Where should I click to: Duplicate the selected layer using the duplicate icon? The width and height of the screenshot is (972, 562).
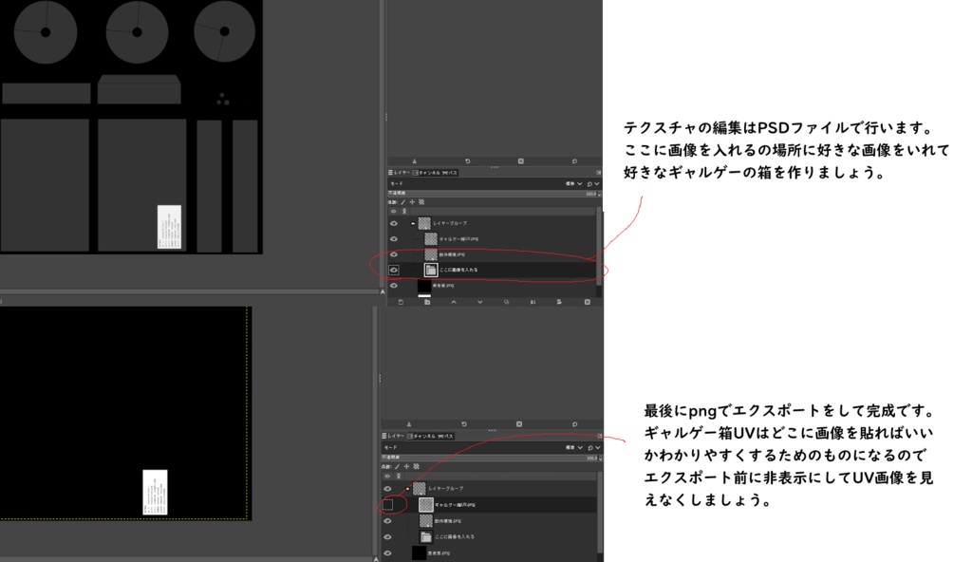(x=507, y=302)
